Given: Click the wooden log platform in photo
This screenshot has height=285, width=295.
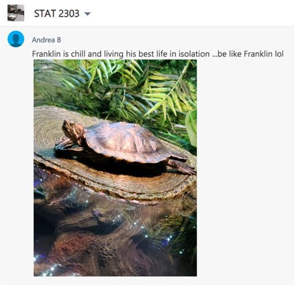Looking at the screenshot, I should point(115,184).
